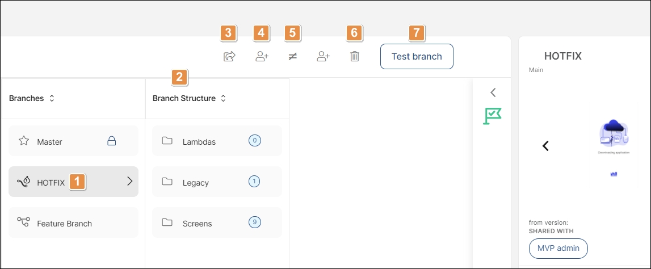The image size is (651, 269).
Task: Click the HOTFIX branch flame icon
Action: (23, 182)
